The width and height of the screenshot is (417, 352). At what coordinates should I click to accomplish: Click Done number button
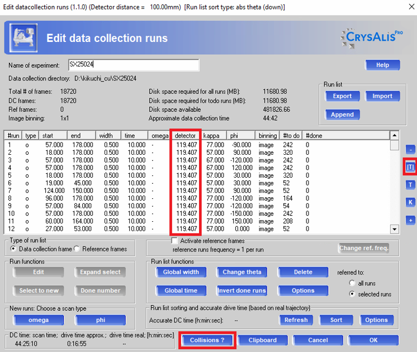tap(101, 291)
